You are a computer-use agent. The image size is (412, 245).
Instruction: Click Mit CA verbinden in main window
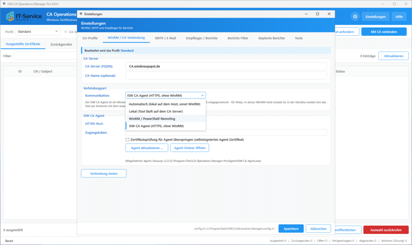(384, 32)
